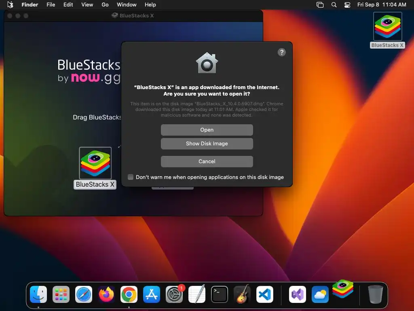Image resolution: width=414 pixels, height=311 pixels.
Task: Open Spotlight search in menu bar
Action: 334,5
